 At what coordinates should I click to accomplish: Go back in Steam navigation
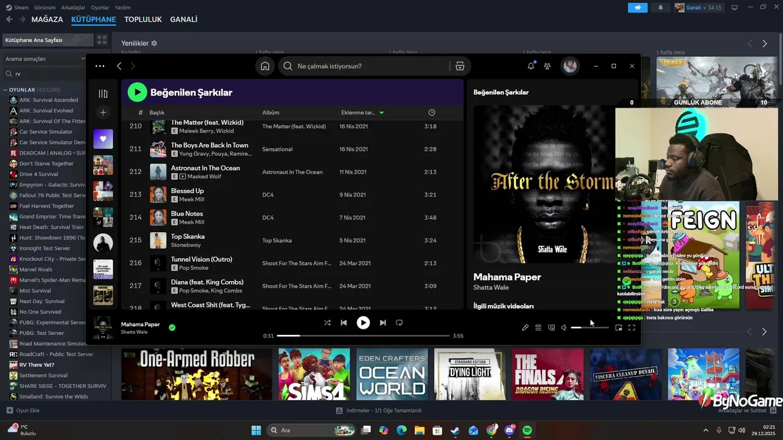[9, 19]
